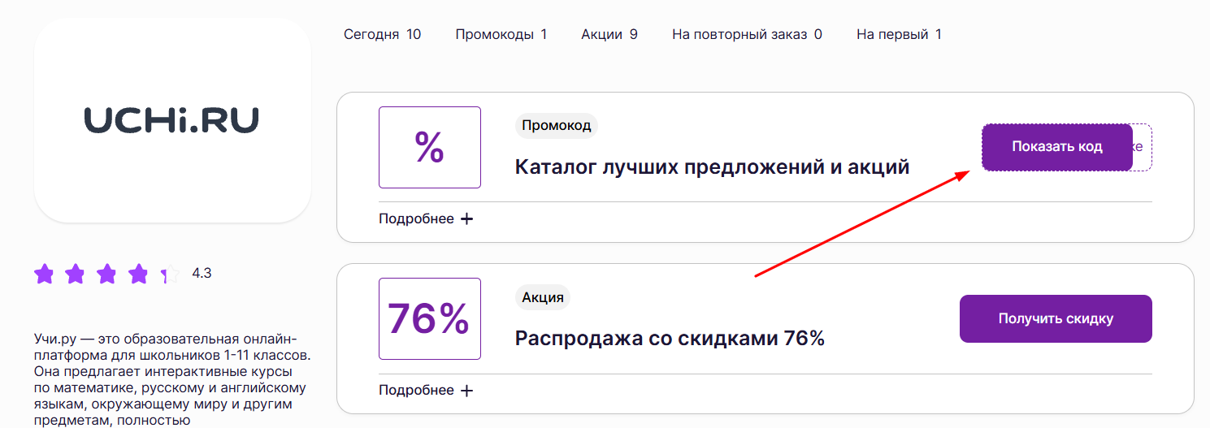Viewport: 1210px width, 428px height.
Task: Click the third rating star
Action: [106, 274]
